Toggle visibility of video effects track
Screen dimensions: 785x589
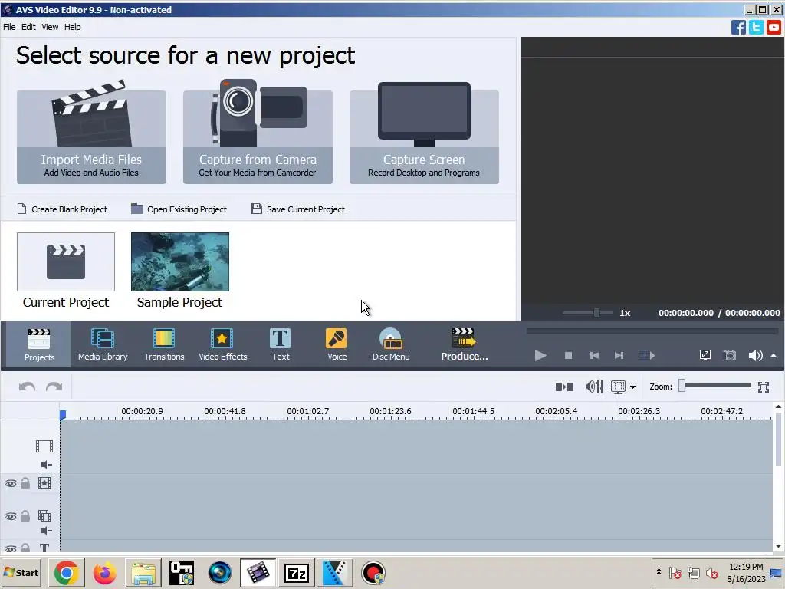click(x=11, y=483)
